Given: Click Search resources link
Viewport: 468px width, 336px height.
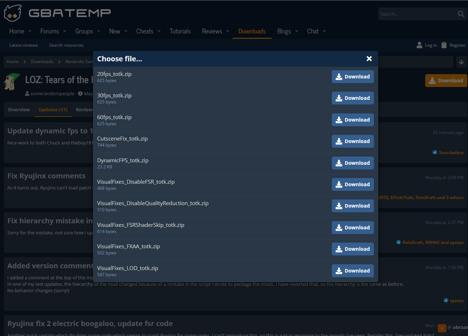Looking at the screenshot, I should [66, 45].
